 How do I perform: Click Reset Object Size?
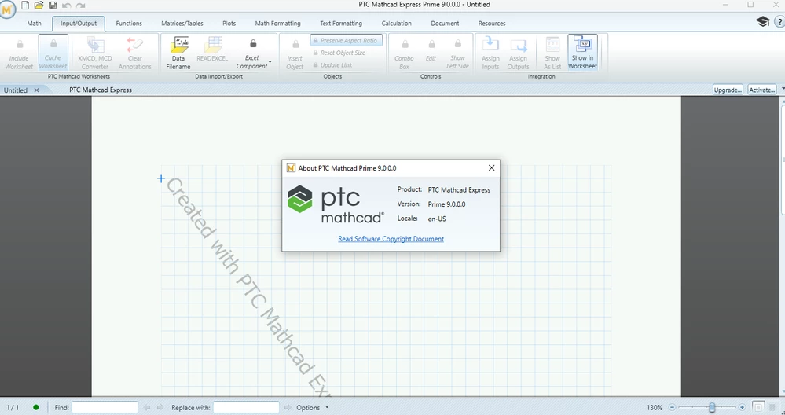pos(339,53)
